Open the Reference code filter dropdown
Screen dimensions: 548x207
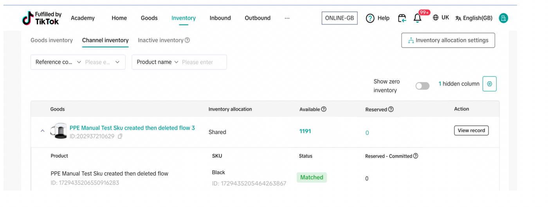[58, 62]
